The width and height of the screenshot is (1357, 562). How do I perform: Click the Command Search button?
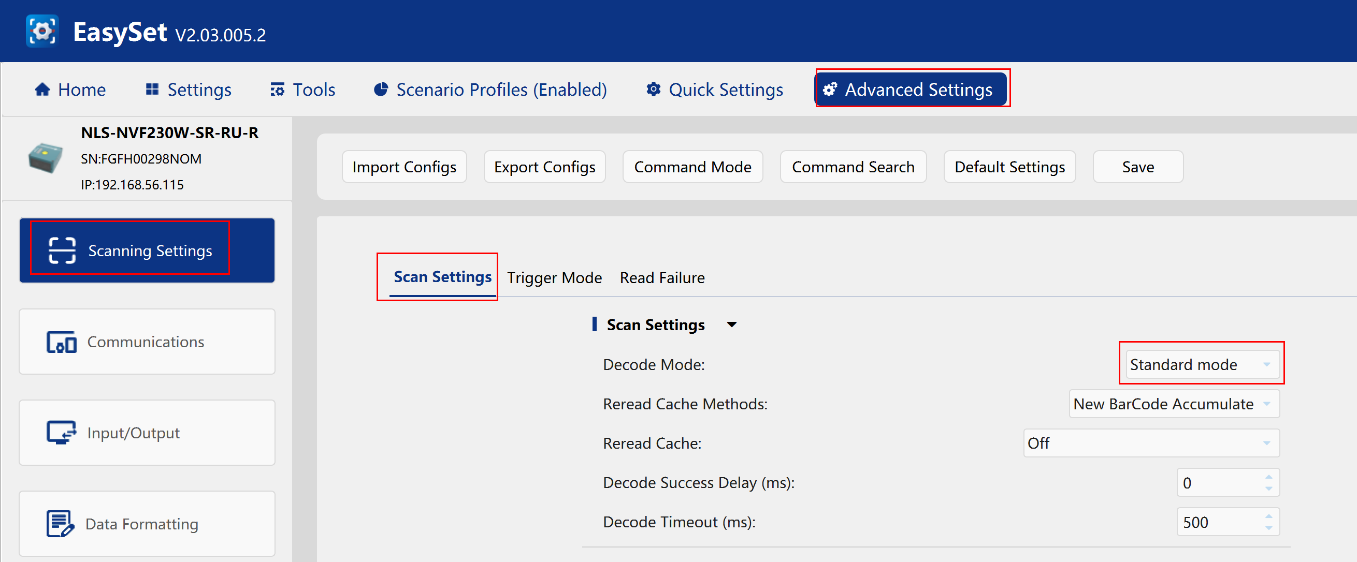click(x=853, y=167)
